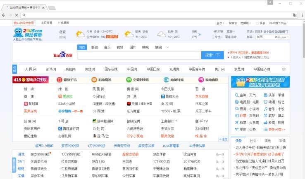Viewport: 305px width, 179px height.
Task: Click the 页游 gamepad icon
Action: point(236,109)
